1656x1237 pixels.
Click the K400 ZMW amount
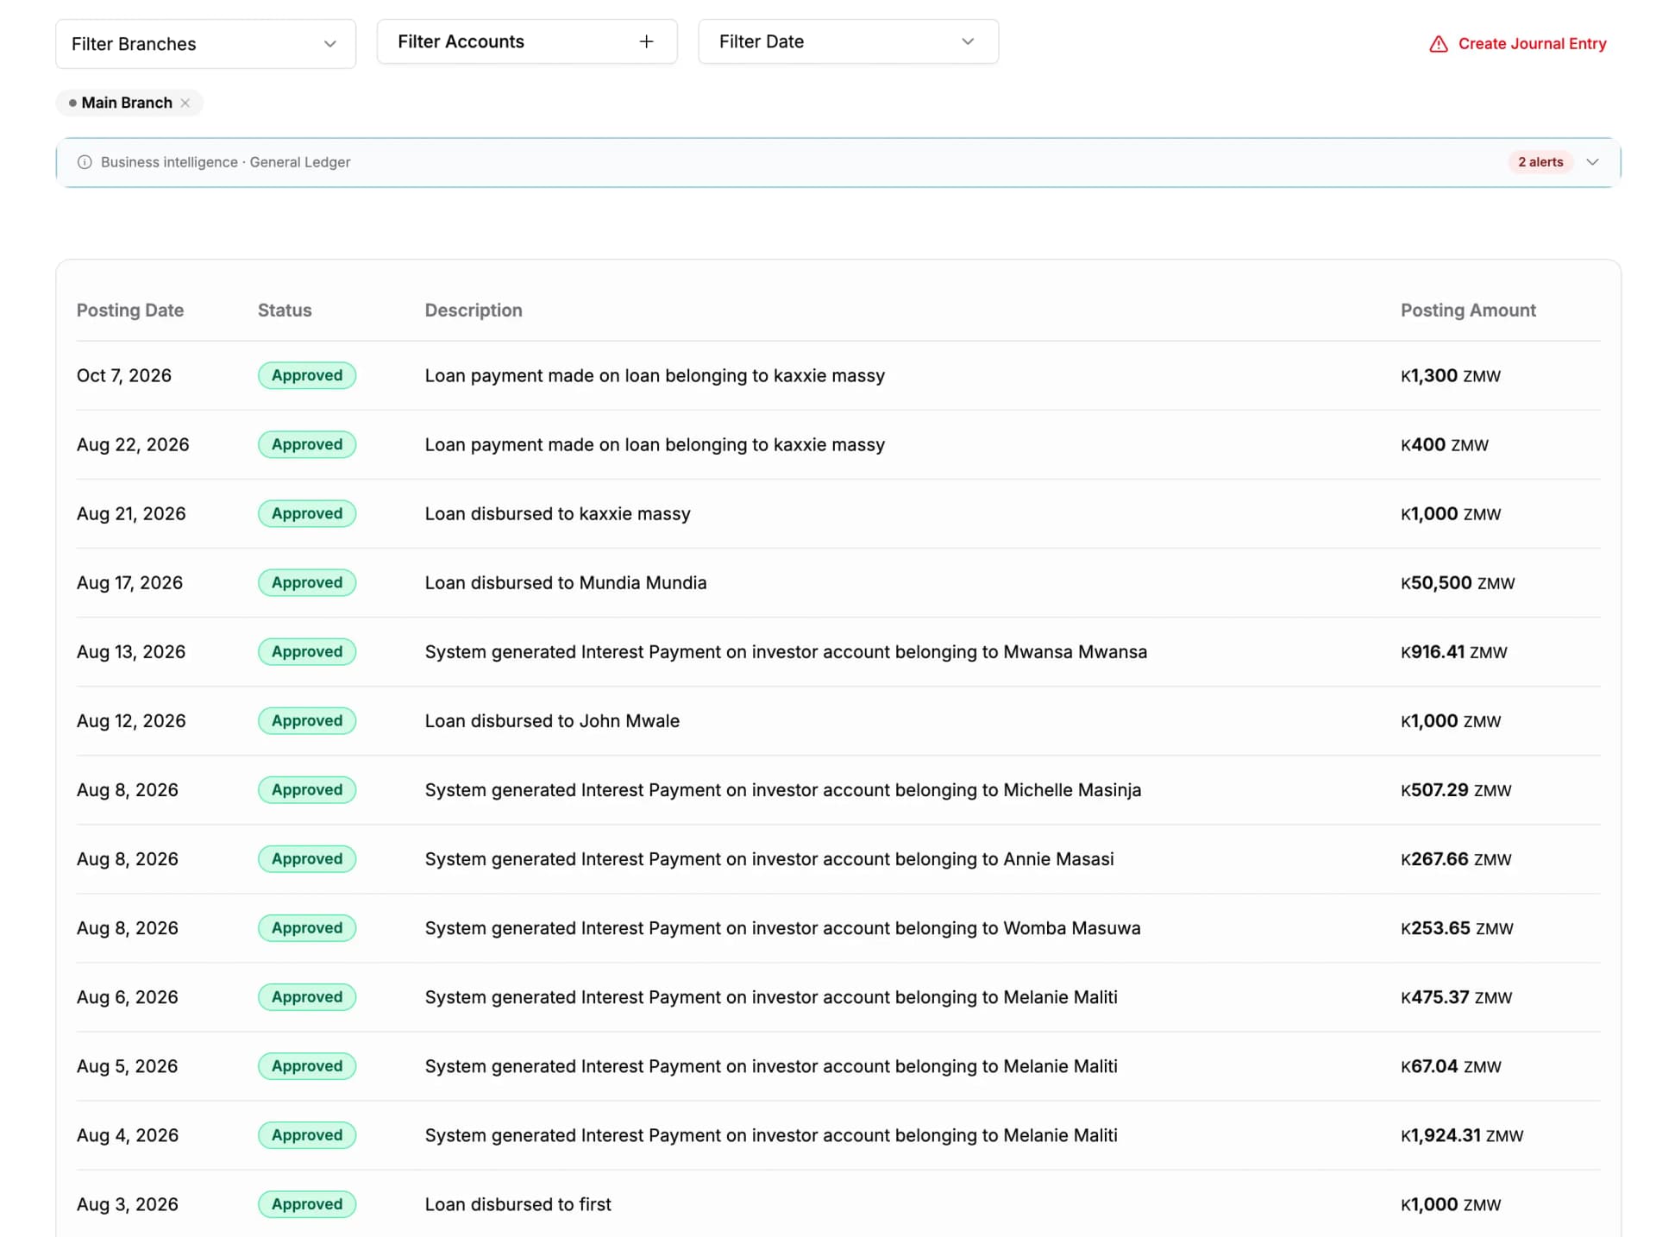[x=1445, y=444]
